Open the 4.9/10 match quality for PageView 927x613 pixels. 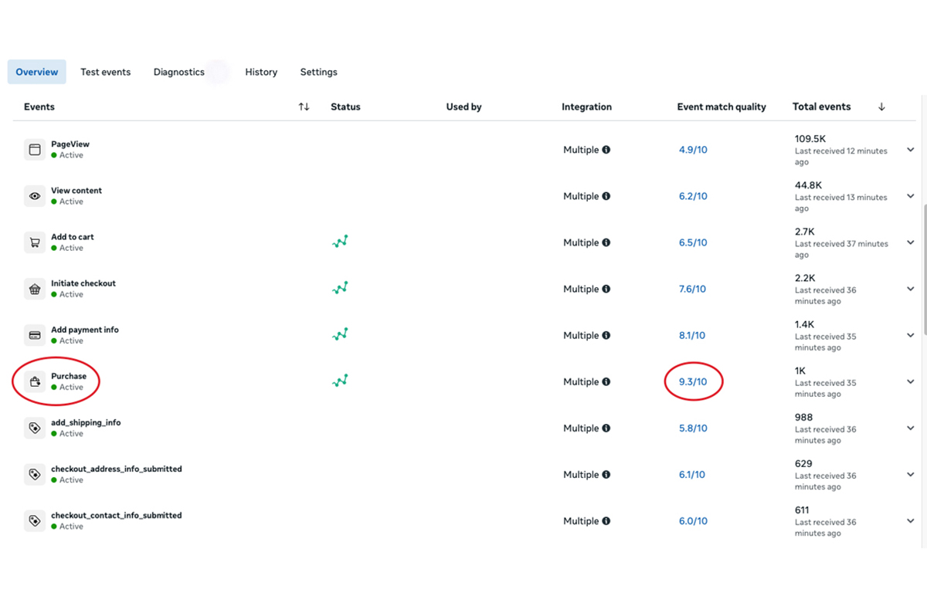(x=692, y=150)
